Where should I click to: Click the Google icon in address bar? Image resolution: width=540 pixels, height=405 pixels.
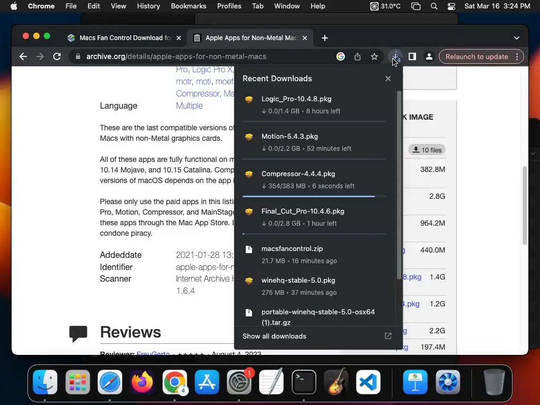[x=341, y=56]
